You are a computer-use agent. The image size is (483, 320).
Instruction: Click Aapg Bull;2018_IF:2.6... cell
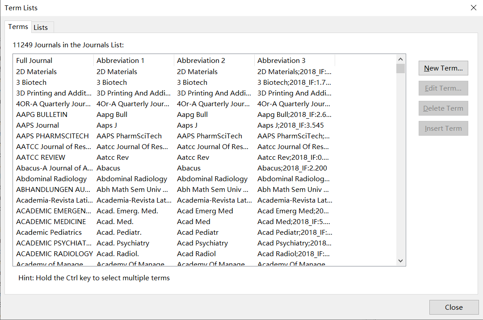pyautogui.click(x=294, y=115)
